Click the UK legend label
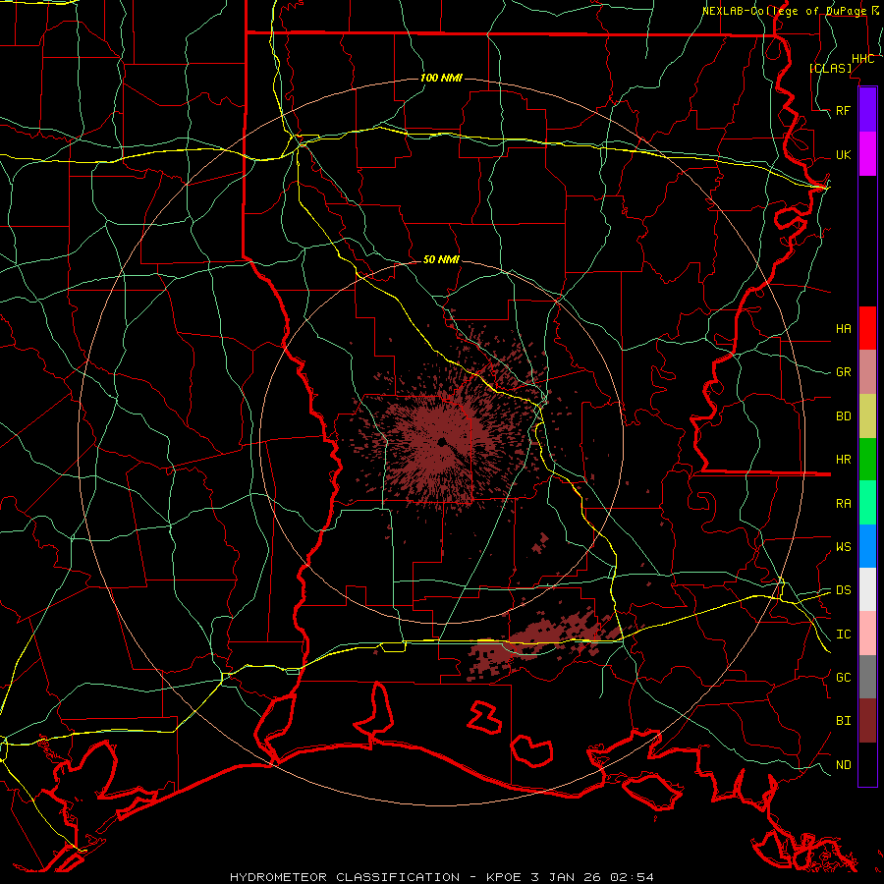 pos(844,155)
